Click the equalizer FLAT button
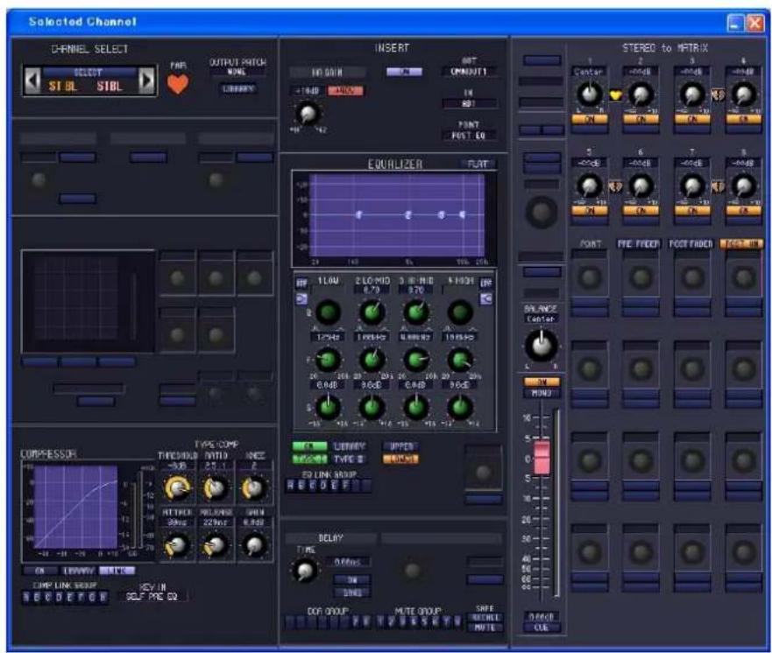This screenshot has height=653, width=772. 478,164
